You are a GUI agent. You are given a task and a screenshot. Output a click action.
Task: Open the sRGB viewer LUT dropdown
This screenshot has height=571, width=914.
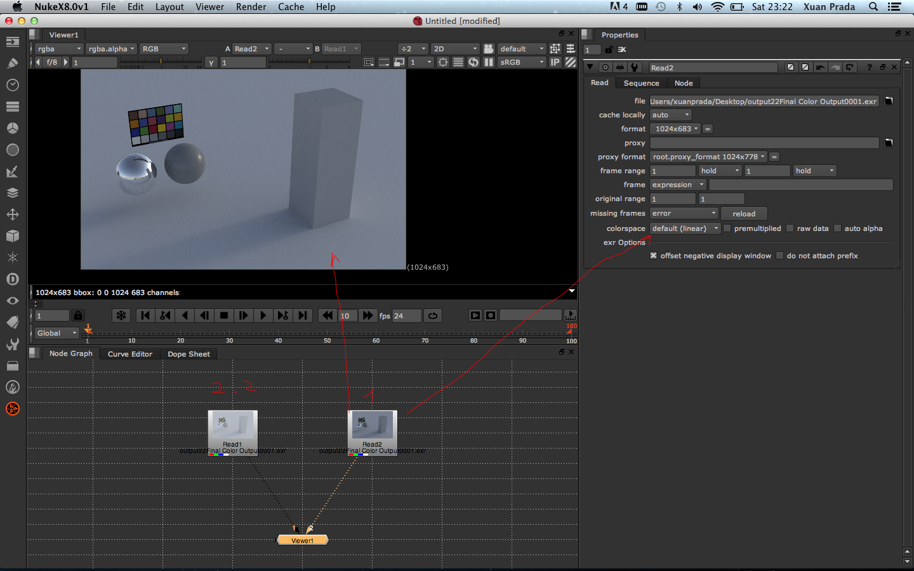point(522,62)
